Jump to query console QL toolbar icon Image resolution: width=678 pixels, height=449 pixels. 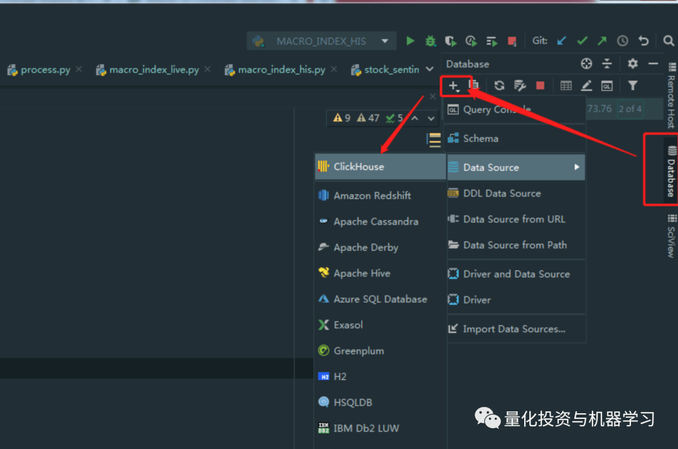click(607, 86)
